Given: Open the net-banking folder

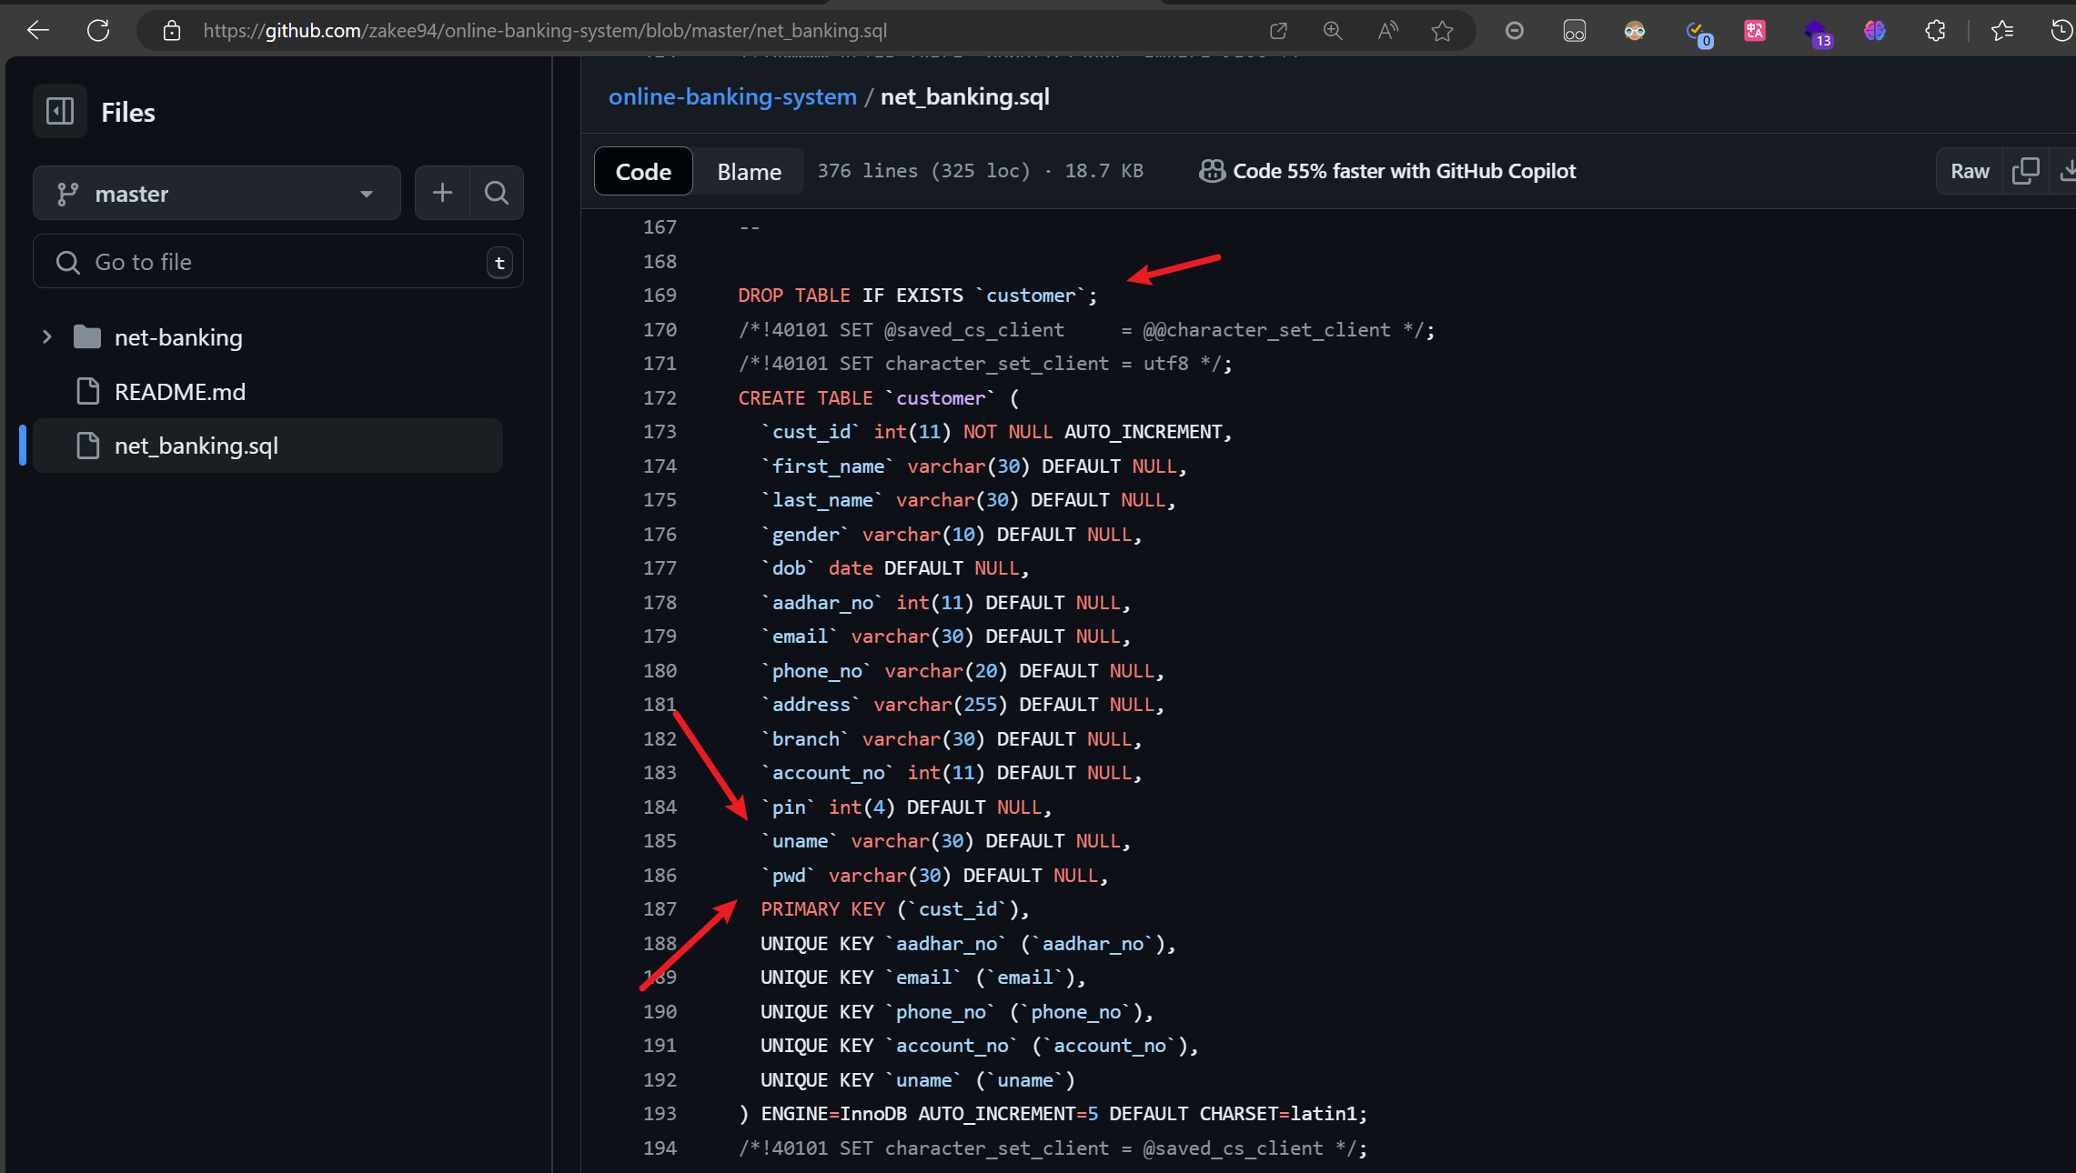Looking at the screenshot, I should coord(178,337).
